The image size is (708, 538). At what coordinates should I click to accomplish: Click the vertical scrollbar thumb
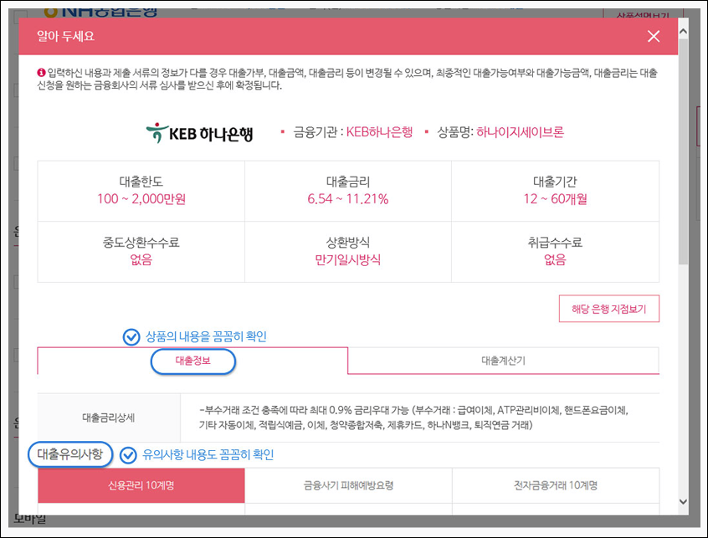(x=683, y=151)
